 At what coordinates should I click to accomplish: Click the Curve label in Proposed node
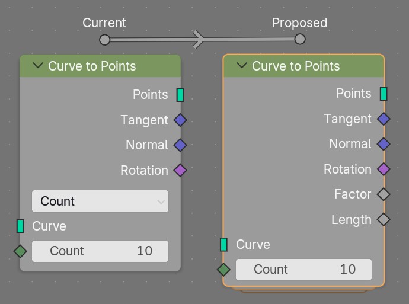pos(253,245)
